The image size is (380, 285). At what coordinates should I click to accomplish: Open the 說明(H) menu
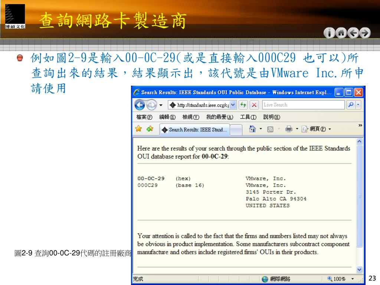272,117
